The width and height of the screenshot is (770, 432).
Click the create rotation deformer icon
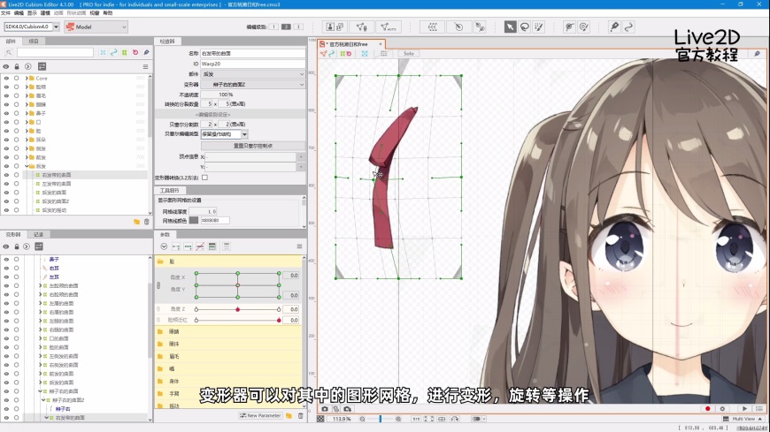coord(458,27)
